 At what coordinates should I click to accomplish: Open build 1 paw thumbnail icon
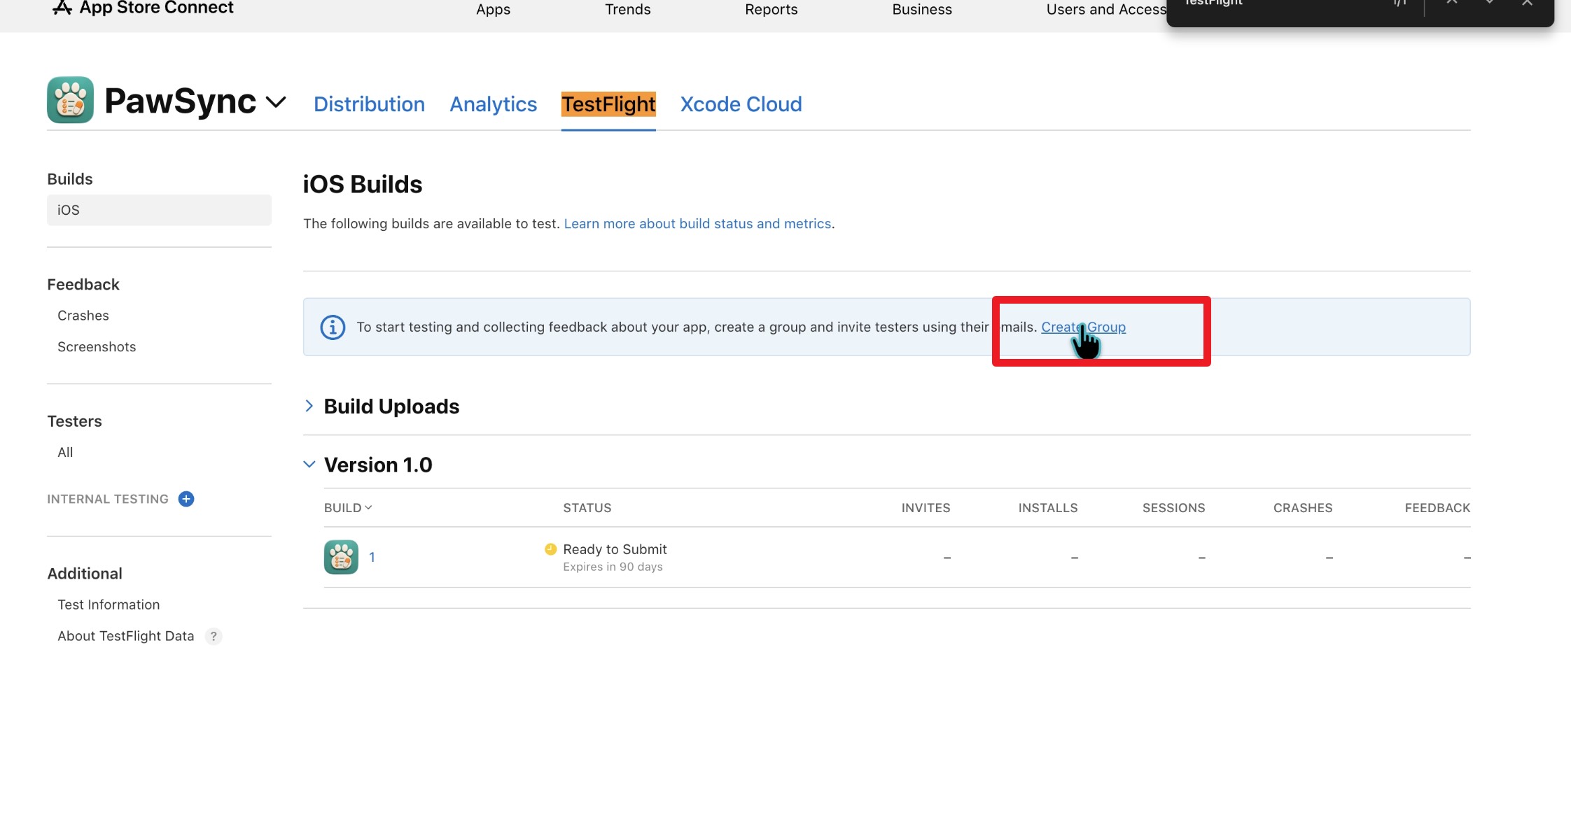[x=341, y=557]
